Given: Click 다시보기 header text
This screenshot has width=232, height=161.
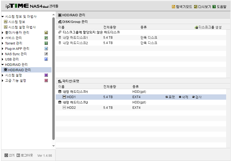Looking at the screenshot, I should (x=205, y=7).
